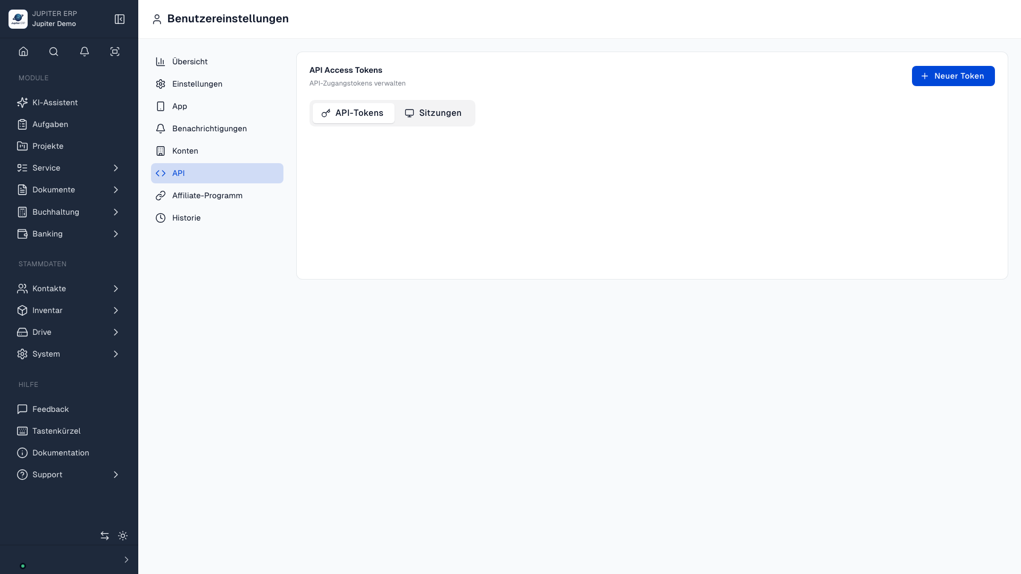This screenshot has height=574, width=1021.
Task: Open Benachrichtigungen settings section
Action: [217, 129]
